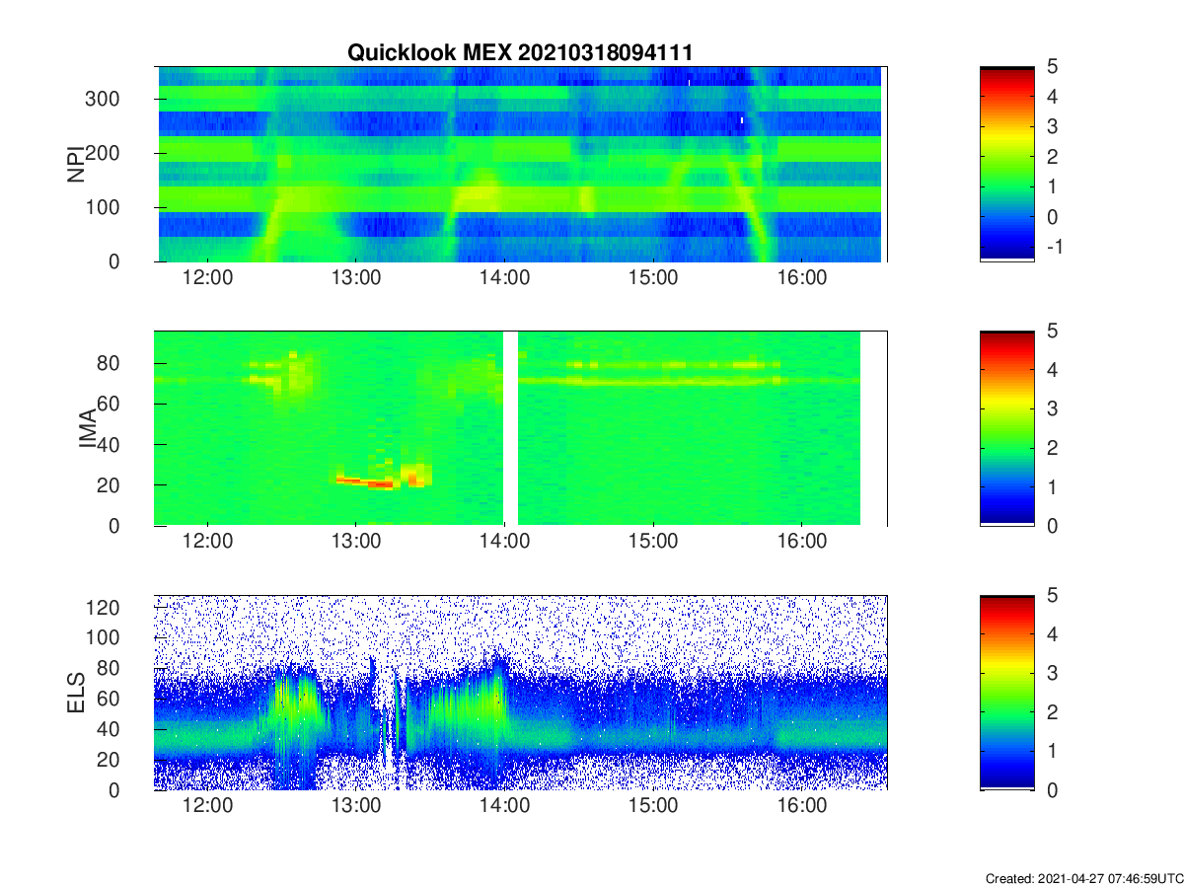Click the NPI spectrogram plot area

(520, 164)
